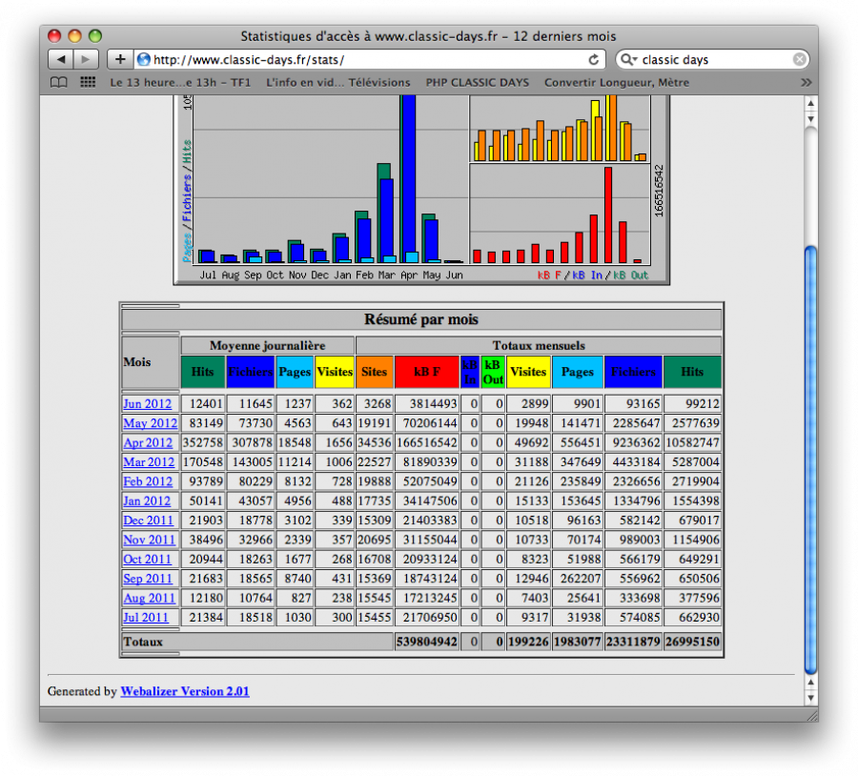Viewport: 858px width, 776px height.
Task: Open the Nov 2011 month link
Action: tap(150, 540)
